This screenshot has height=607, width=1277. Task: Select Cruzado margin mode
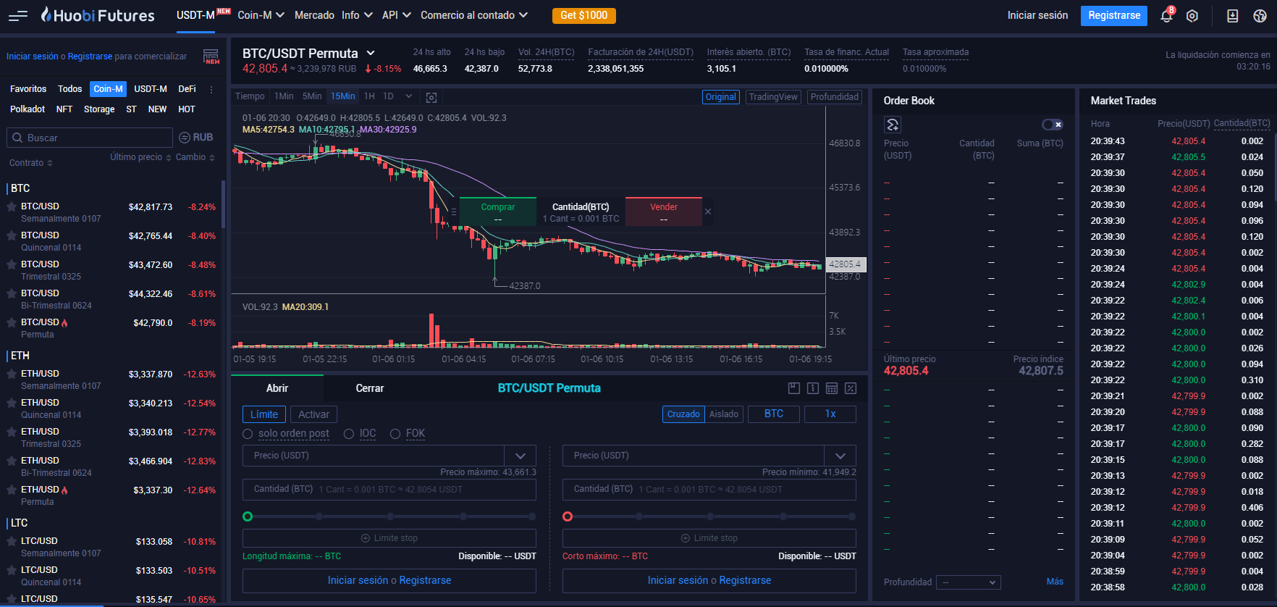[x=683, y=414]
